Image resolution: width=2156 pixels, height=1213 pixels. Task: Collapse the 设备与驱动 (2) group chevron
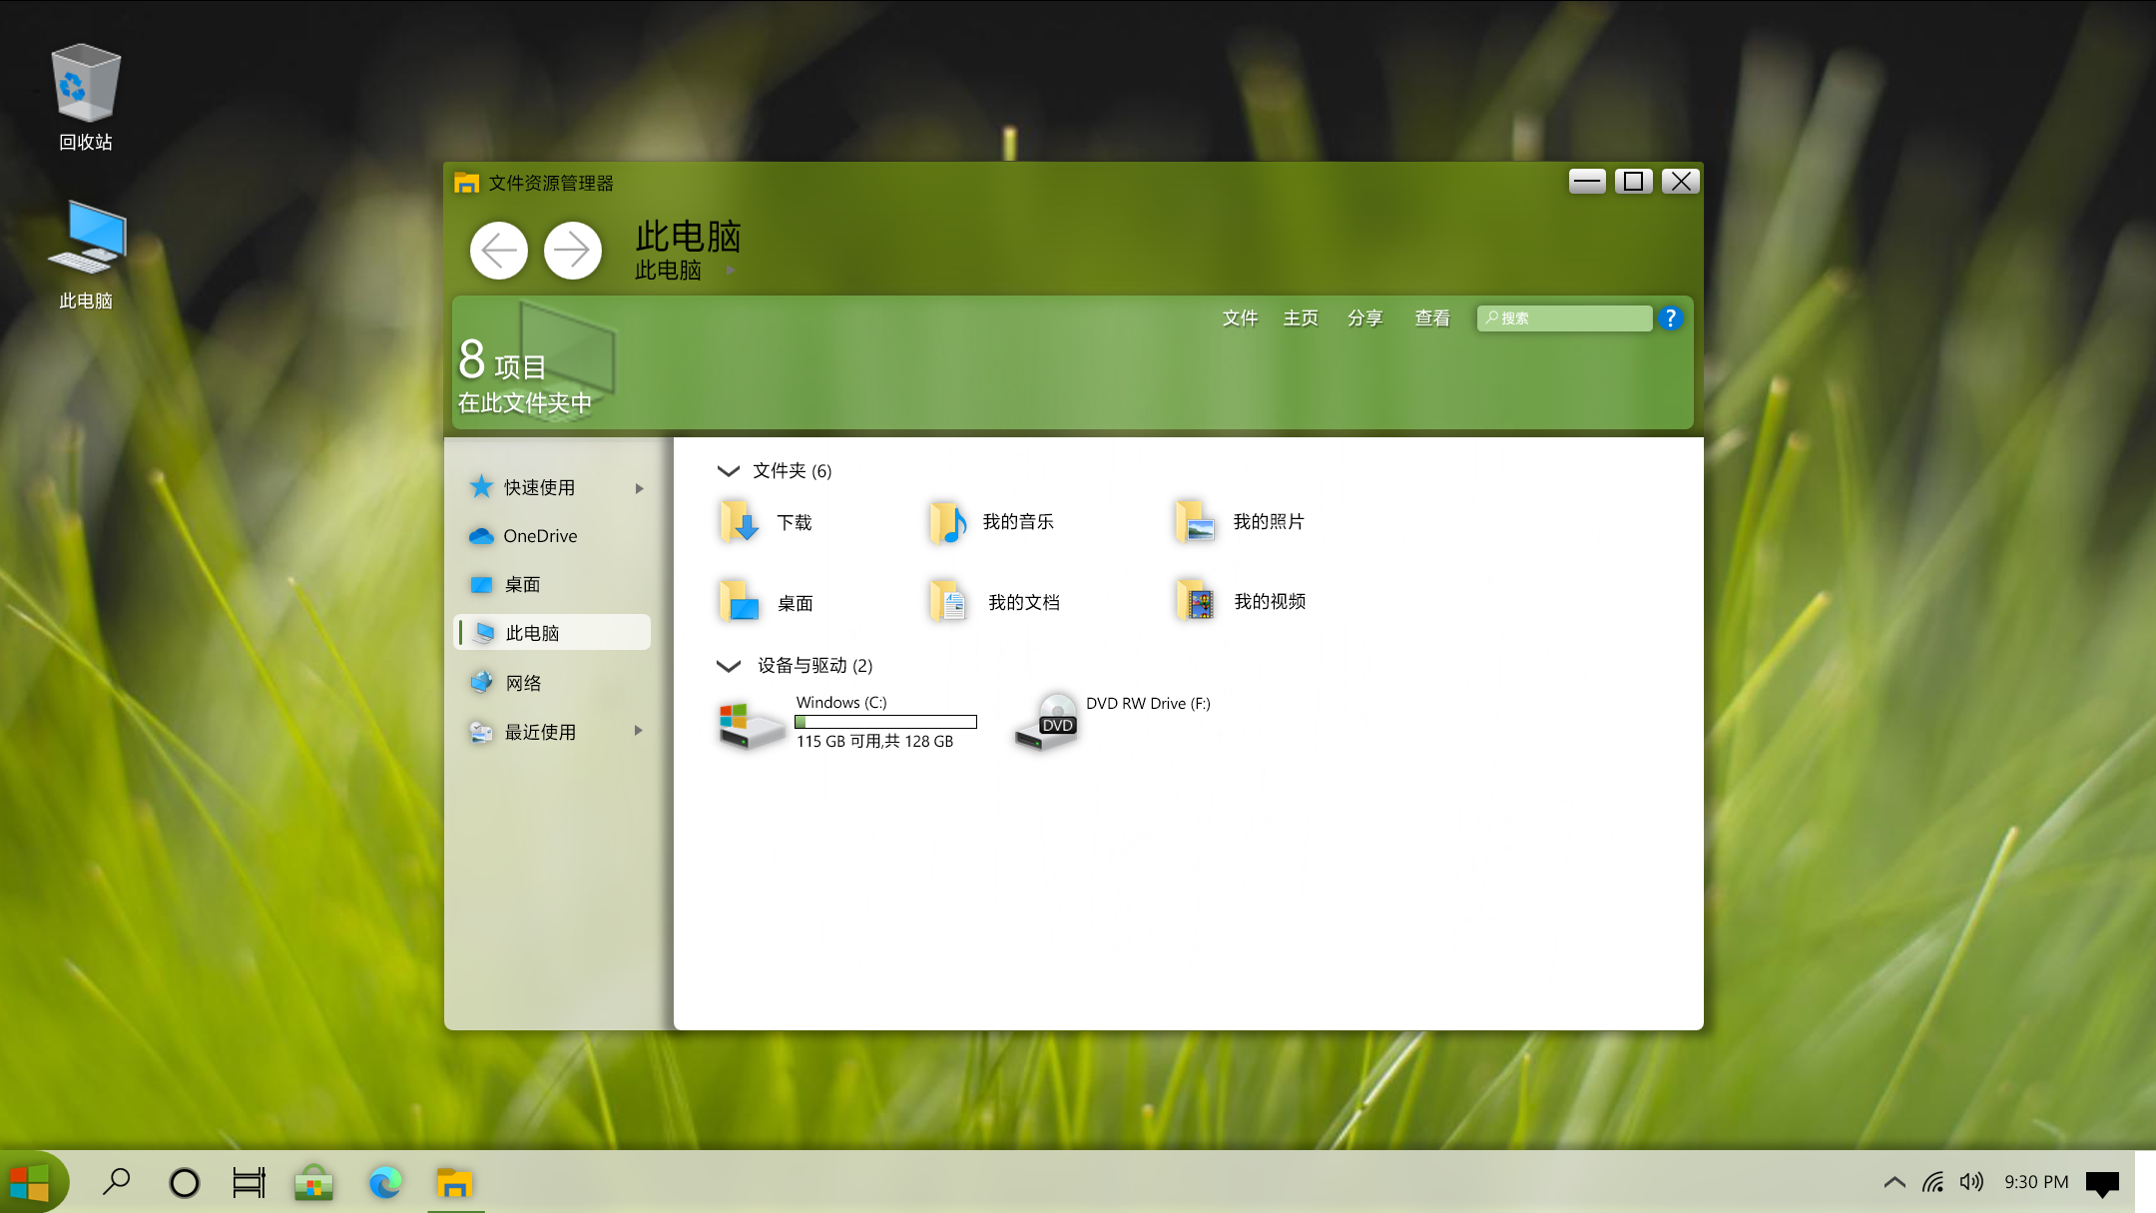pyautogui.click(x=728, y=666)
